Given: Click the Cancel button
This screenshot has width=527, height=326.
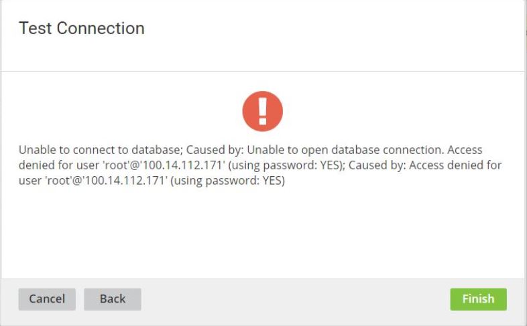Looking at the screenshot, I should (47, 299).
